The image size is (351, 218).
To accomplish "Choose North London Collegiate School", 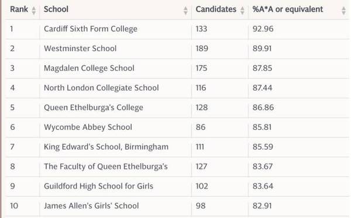I will [x=101, y=88].
